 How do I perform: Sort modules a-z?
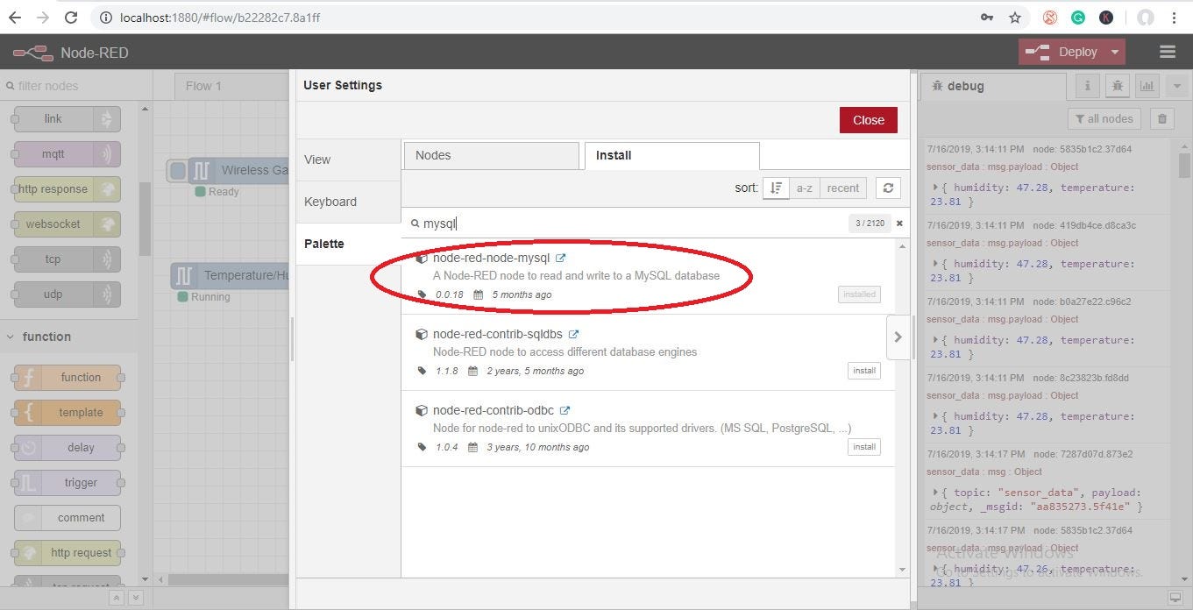click(x=804, y=188)
